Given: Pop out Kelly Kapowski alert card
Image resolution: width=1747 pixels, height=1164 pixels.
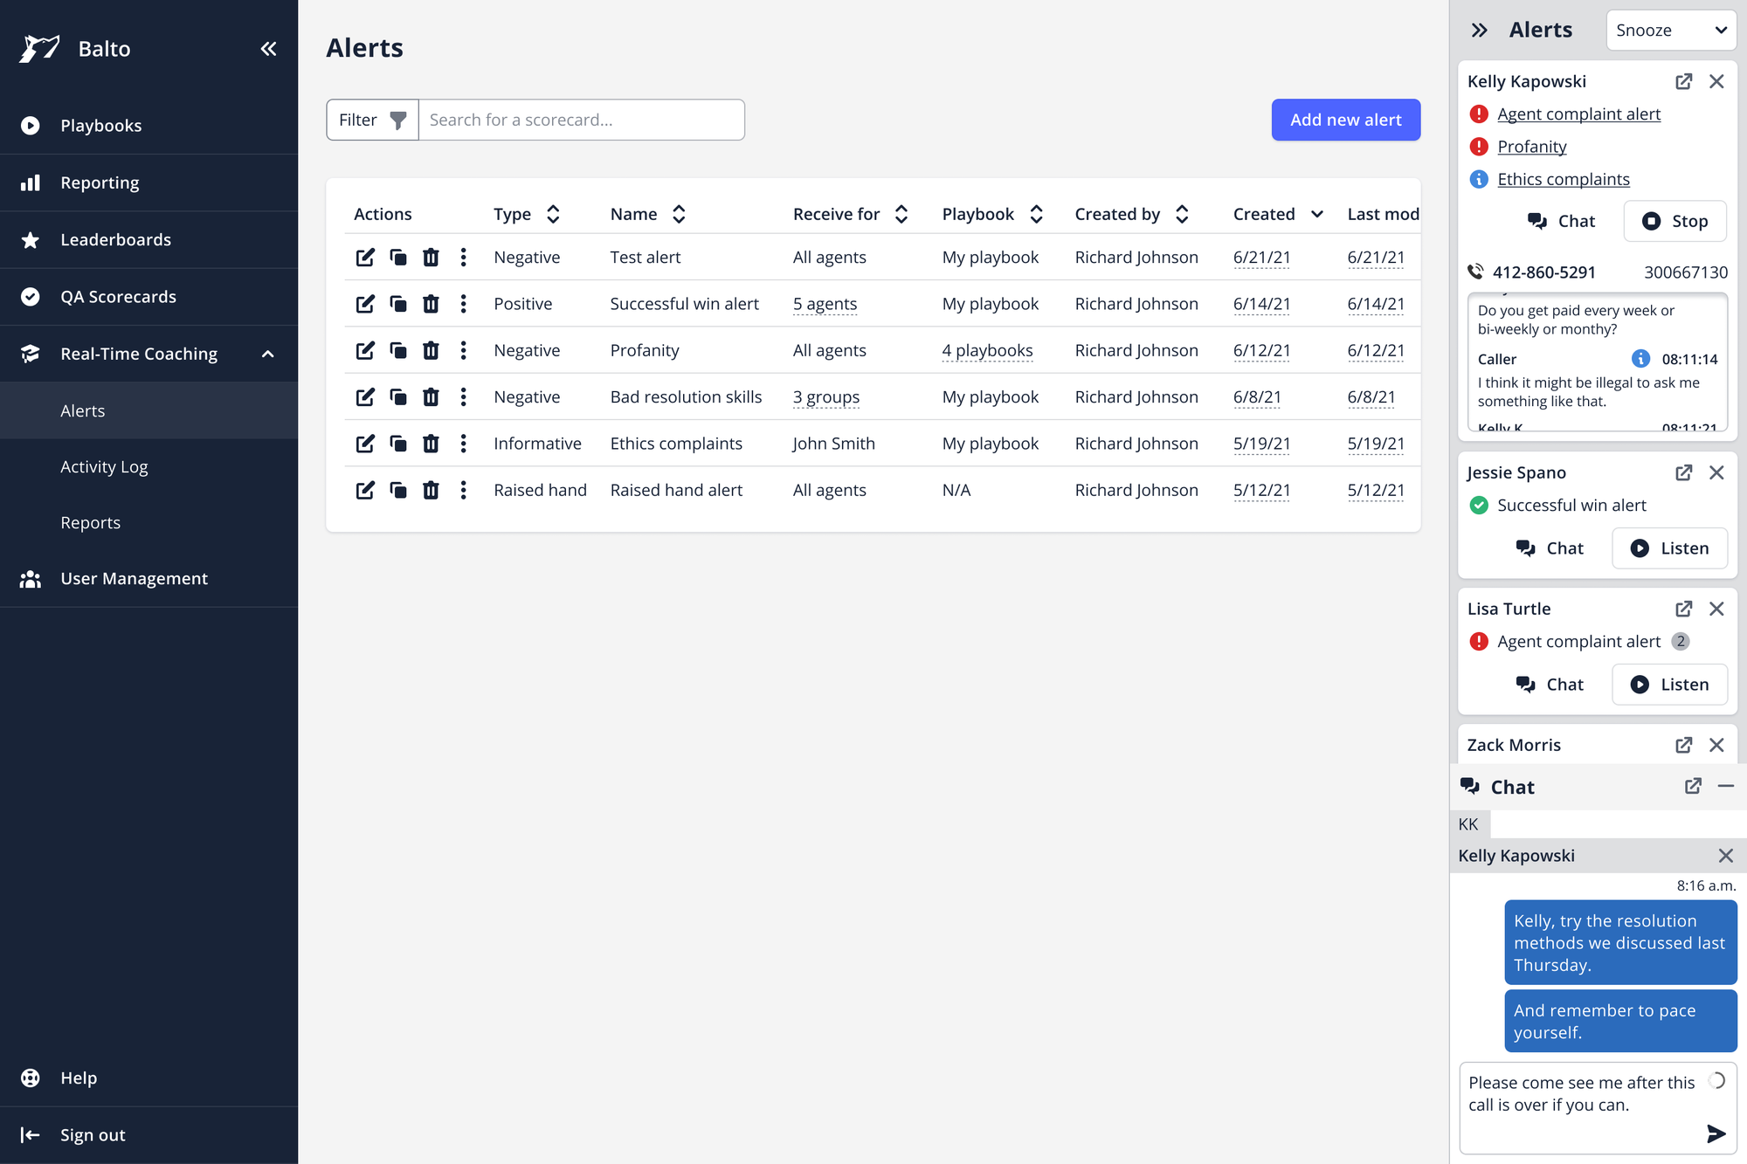Looking at the screenshot, I should click(x=1683, y=81).
